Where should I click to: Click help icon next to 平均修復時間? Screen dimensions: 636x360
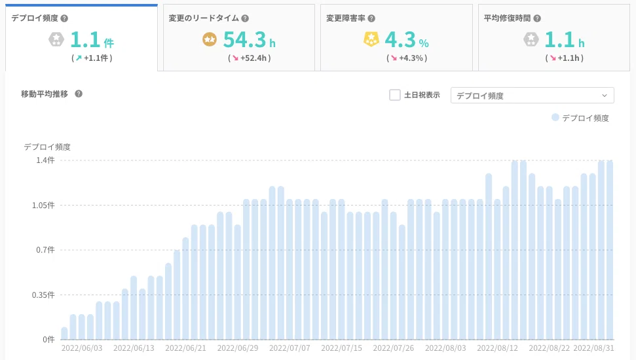(537, 18)
